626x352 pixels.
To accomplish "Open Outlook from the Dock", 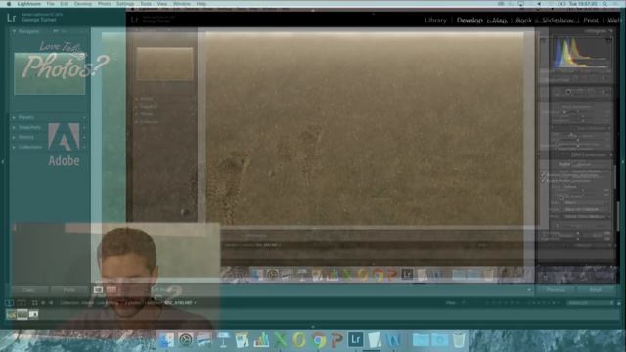I will [299, 340].
